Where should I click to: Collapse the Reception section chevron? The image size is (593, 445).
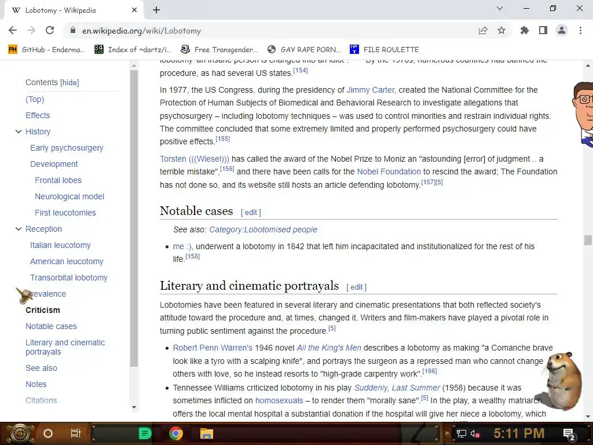coord(18,229)
